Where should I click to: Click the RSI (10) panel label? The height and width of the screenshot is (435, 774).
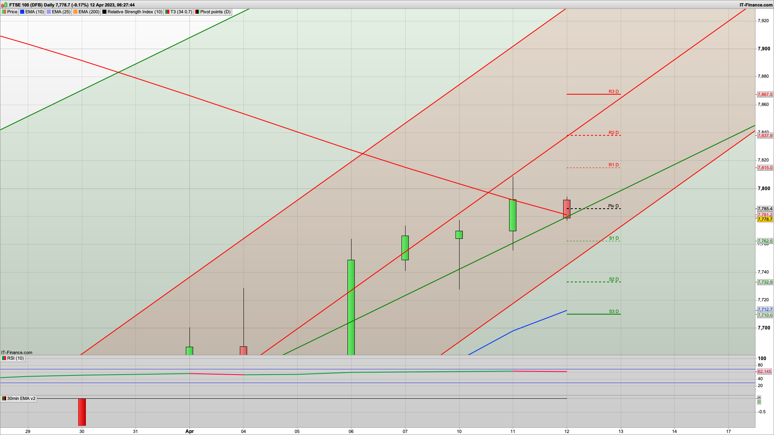(x=15, y=358)
